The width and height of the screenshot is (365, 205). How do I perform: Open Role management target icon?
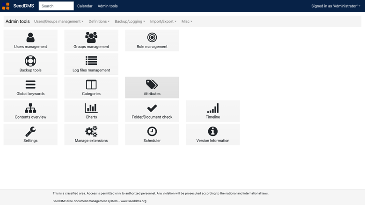pyautogui.click(x=152, y=37)
